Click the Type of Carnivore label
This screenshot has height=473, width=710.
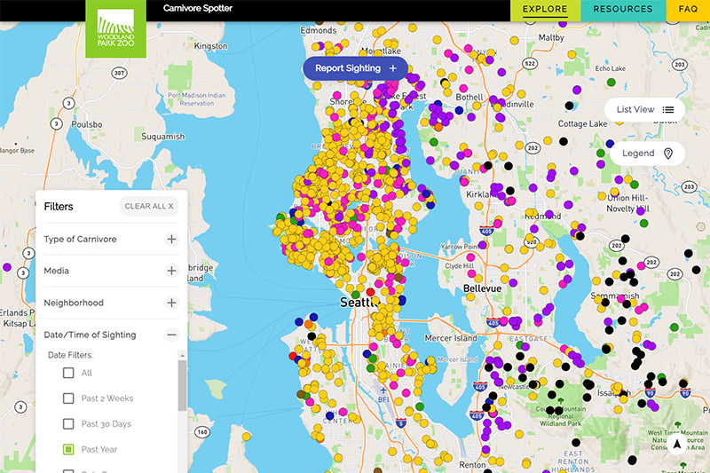[x=80, y=239]
